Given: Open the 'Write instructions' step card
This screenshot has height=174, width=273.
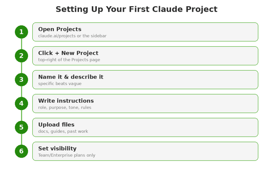Looking at the screenshot, I should pos(145,103).
